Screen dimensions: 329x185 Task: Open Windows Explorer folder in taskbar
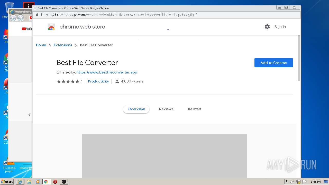pyautogui.click(x=29, y=182)
